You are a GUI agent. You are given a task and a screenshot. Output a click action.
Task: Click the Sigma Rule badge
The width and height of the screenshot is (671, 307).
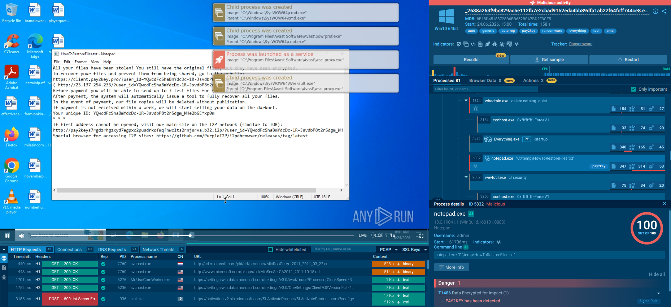pyautogui.click(x=648, y=301)
